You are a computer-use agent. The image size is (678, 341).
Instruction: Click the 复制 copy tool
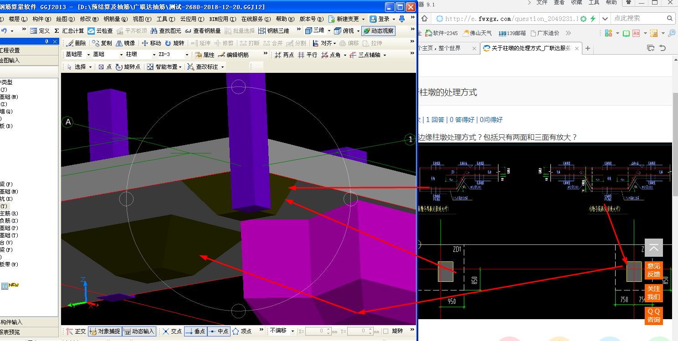[102, 43]
